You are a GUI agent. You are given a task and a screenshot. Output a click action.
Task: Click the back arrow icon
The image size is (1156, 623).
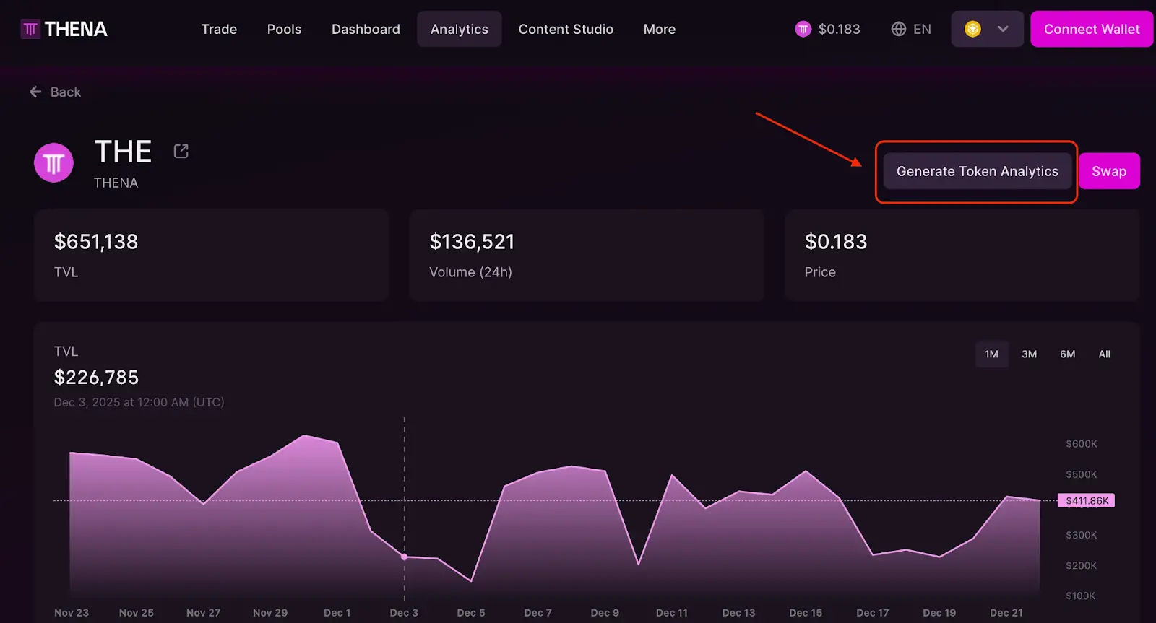click(x=35, y=92)
